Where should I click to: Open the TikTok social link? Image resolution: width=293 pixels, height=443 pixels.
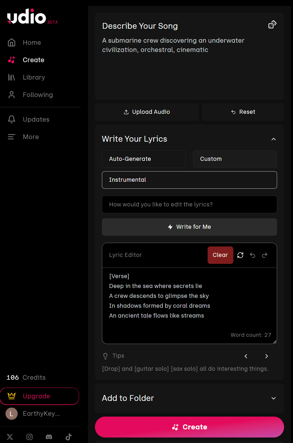(x=69, y=437)
